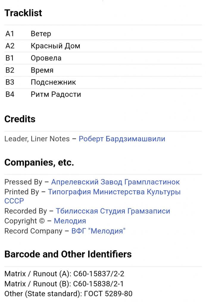Open the Роберт Бардзимашвили credit link
This screenshot has width=206, height=304.
(x=122, y=139)
